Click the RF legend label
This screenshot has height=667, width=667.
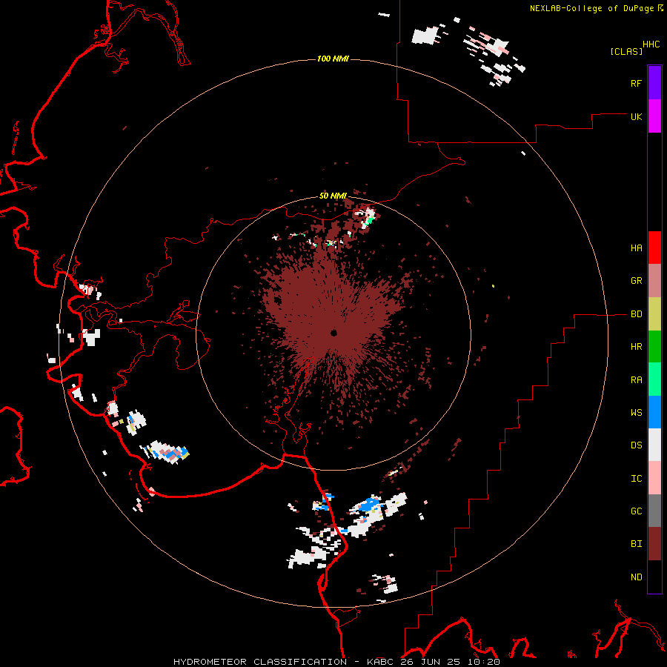click(636, 83)
